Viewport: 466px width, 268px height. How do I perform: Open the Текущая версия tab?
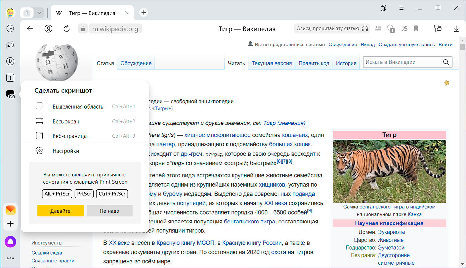[272, 63]
